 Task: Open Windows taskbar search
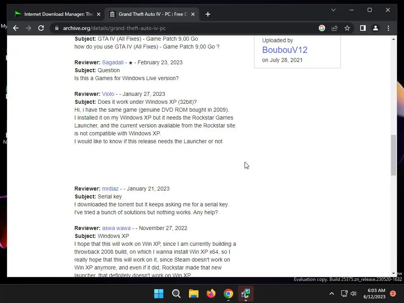coord(176,294)
